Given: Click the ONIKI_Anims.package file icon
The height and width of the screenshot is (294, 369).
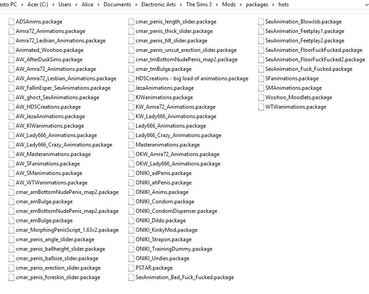Looking at the screenshot, I should pyautogui.click(x=131, y=192).
